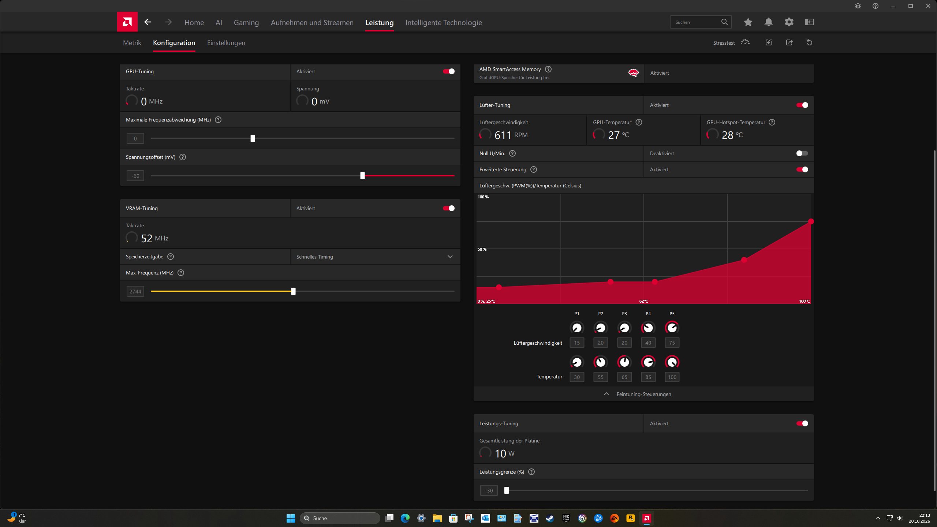This screenshot has width=937, height=527.
Task: Click the Max. Frequenz slider handle
Action: 293,291
